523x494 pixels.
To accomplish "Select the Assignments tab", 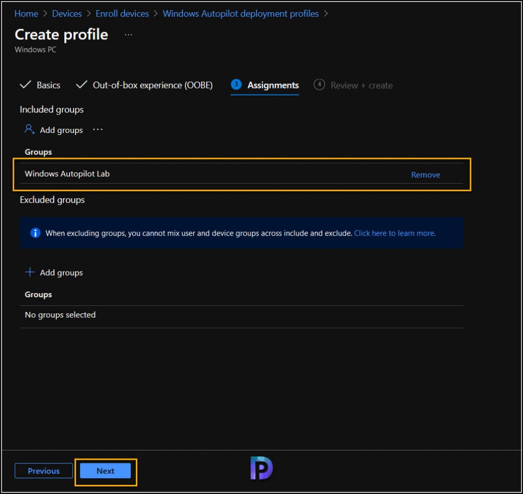I will pos(265,85).
